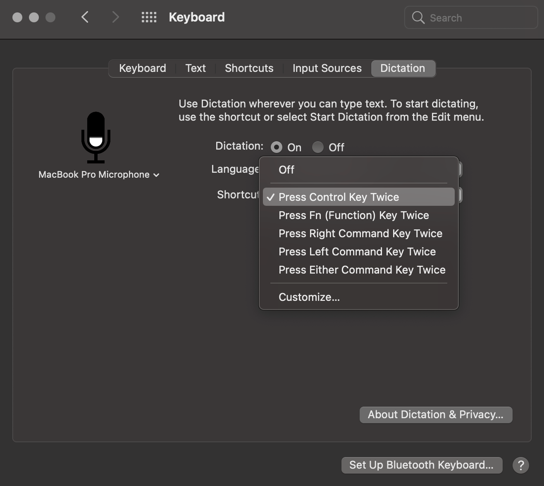544x486 pixels.
Task: Switch to the Shortcuts tab
Action: pyautogui.click(x=249, y=68)
